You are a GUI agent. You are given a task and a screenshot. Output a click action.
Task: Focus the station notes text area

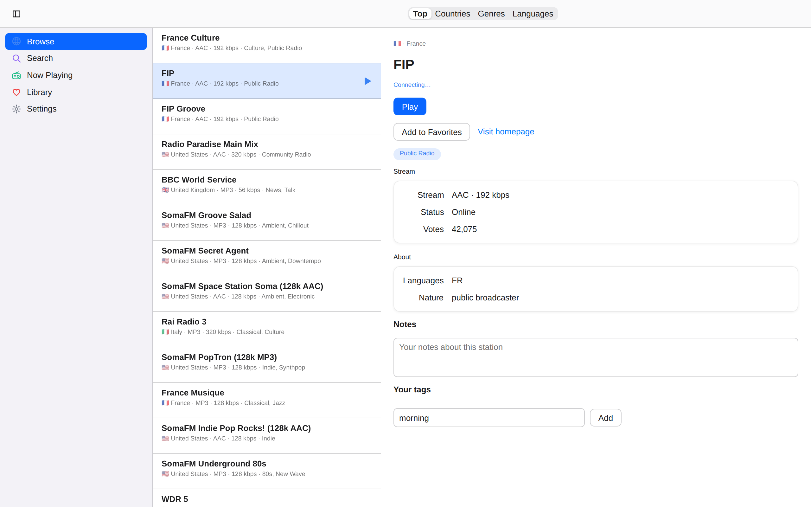point(596,357)
